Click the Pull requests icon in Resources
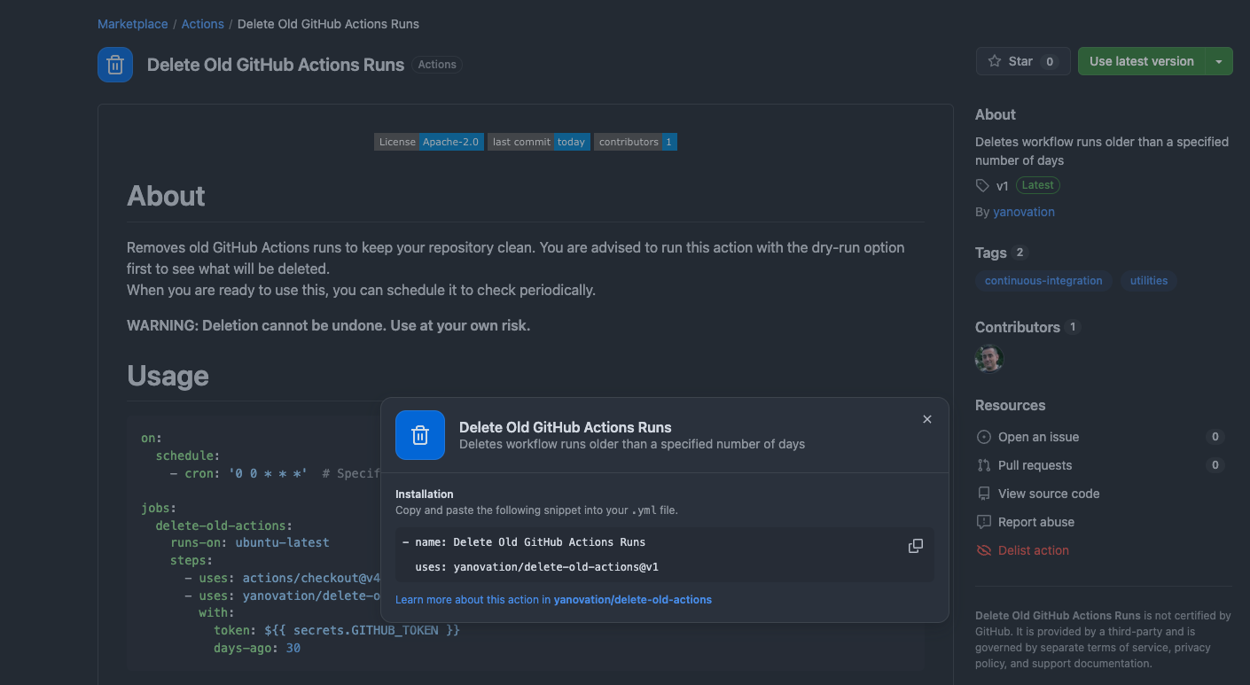The image size is (1250, 685). point(984,465)
